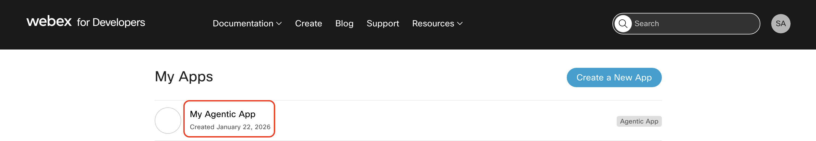Open the My Agentic App title link
This screenshot has height=141, width=816.
pos(222,114)
